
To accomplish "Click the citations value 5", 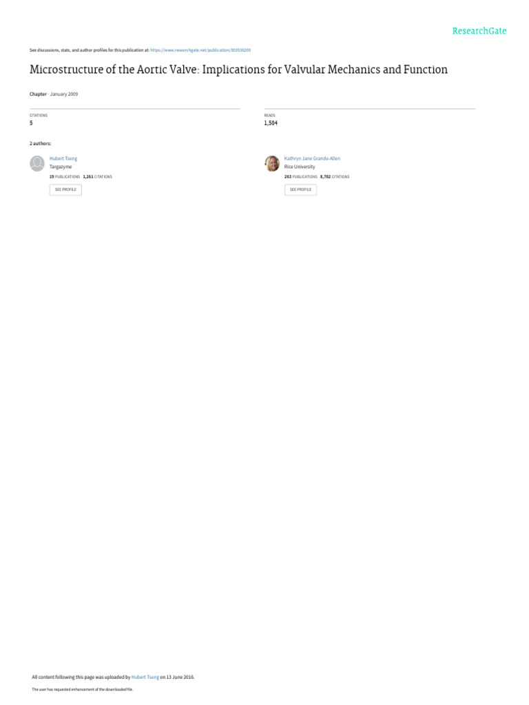I will [31, 123].
